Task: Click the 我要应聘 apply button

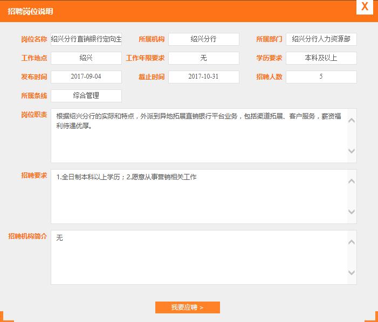Action: (x=187, y=307)
